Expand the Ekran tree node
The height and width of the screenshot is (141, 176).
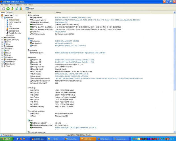tap(2, 44)
